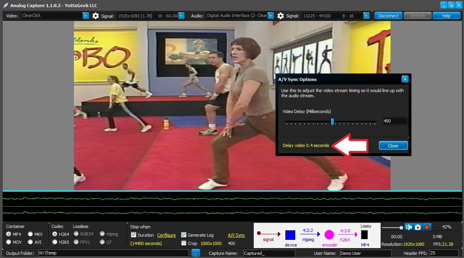This screenshot has width=464, height=258.
Task: Click the User Name field
Action: pyautogui.click(x=366, y=253)
